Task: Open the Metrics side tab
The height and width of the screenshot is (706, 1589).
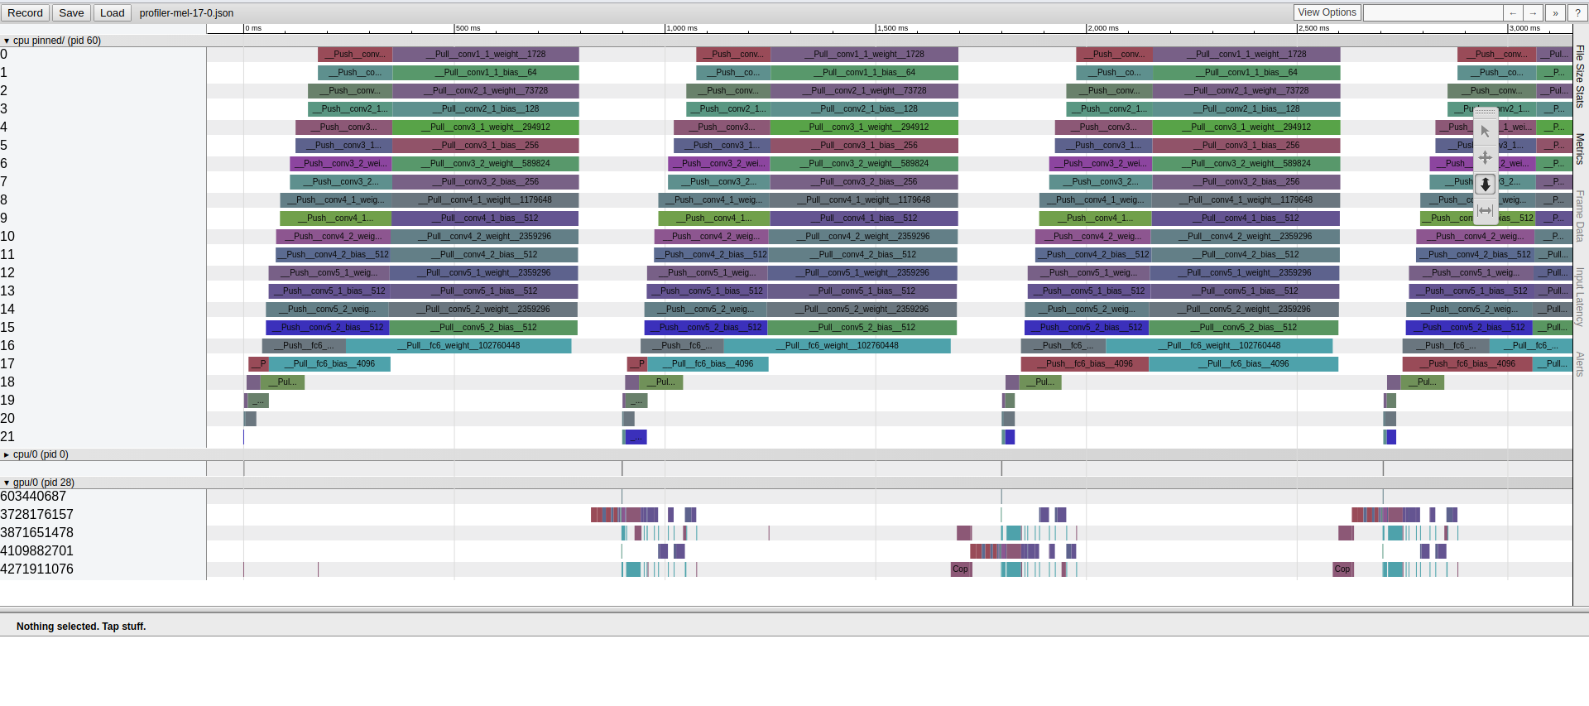Action: point(1580,149)
